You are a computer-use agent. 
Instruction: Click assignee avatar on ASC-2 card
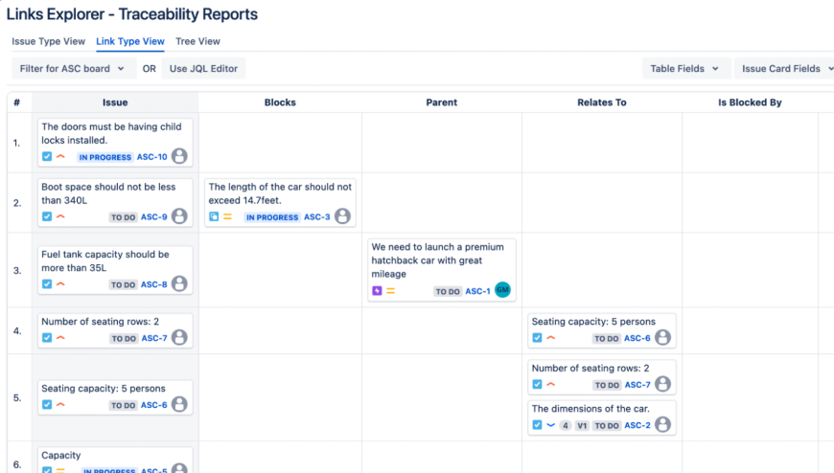[x=662, y=425]
